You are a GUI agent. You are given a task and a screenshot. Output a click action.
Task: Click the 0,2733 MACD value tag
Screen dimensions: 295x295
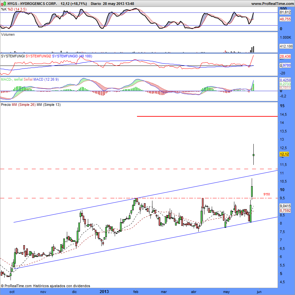tap(285, 84)
